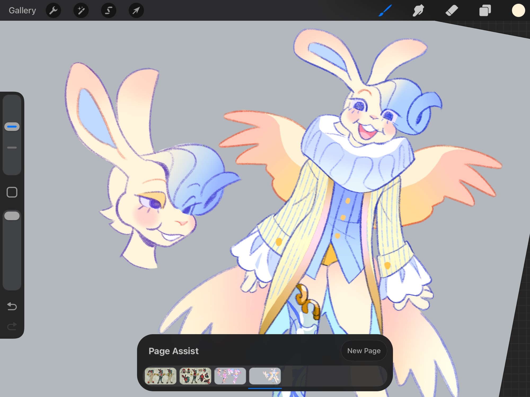Select the Smudge tool
The width and height of the screenshot is (530, 397).
(x=418, y=11)
